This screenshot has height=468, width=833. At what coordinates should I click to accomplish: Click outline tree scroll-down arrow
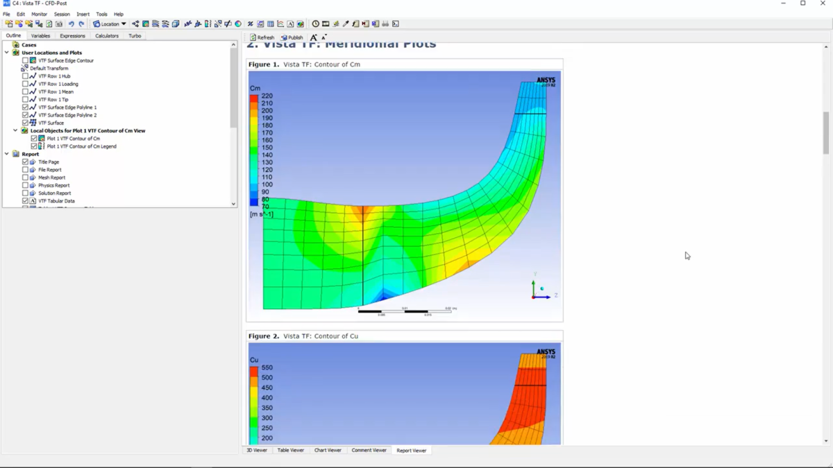pos(233,204)
